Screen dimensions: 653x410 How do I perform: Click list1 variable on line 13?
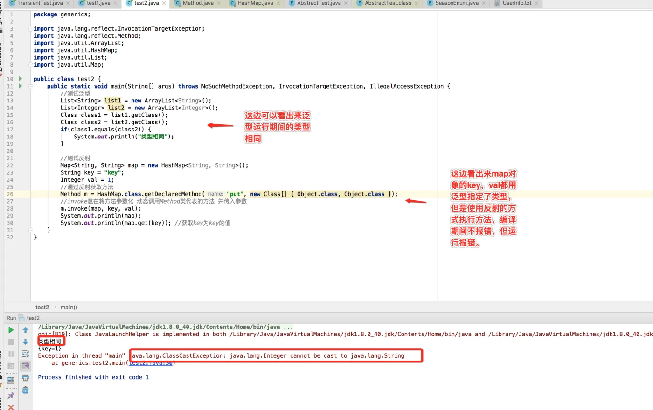pos(112,101)
